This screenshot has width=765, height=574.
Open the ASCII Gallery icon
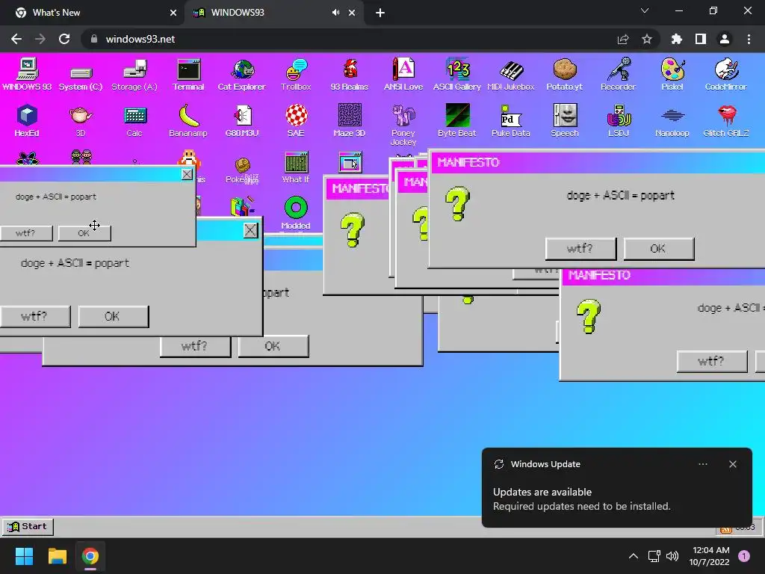click(x=457, y=75)
